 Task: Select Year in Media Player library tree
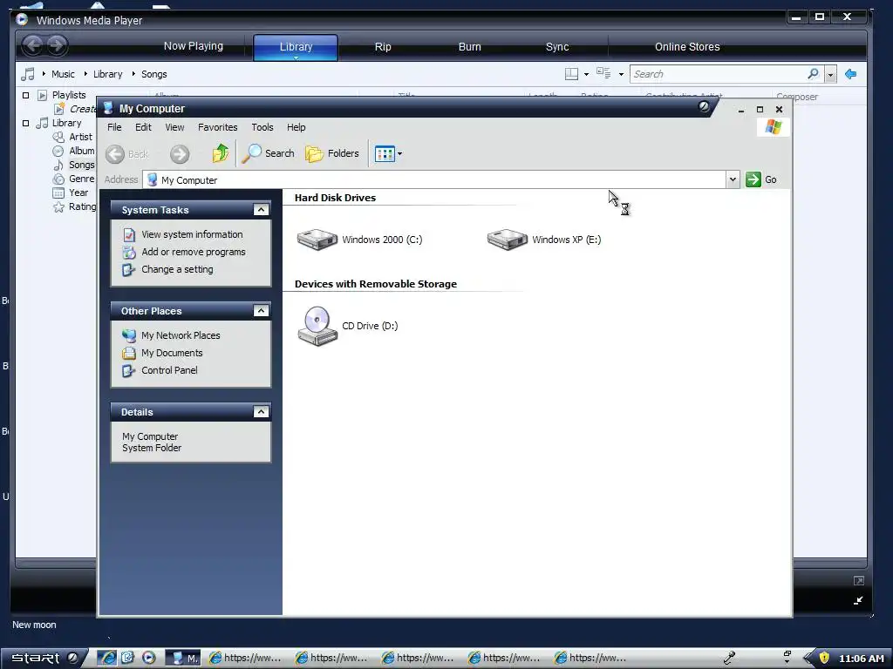click(x=78, y=193)
